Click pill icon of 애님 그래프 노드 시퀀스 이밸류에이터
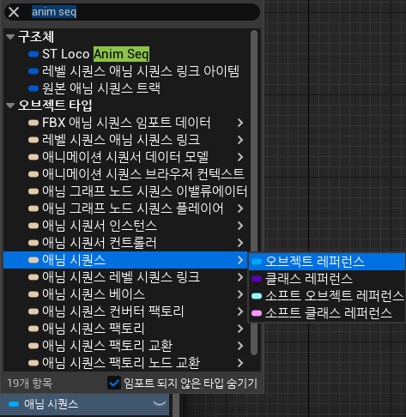The height and width of the screenshot is (417, 406). coord(33,191)
